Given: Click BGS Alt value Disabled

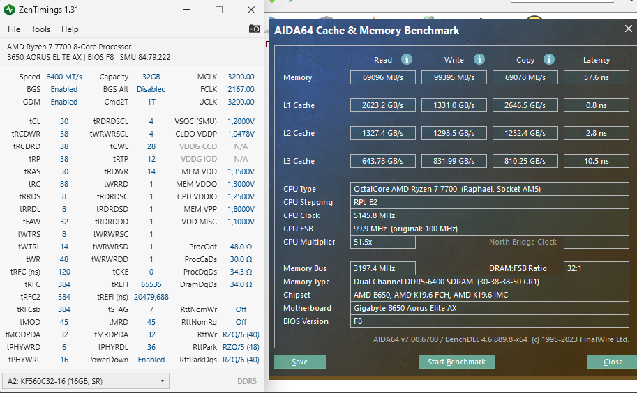Looking at the screenshot, I should [151, 89].
